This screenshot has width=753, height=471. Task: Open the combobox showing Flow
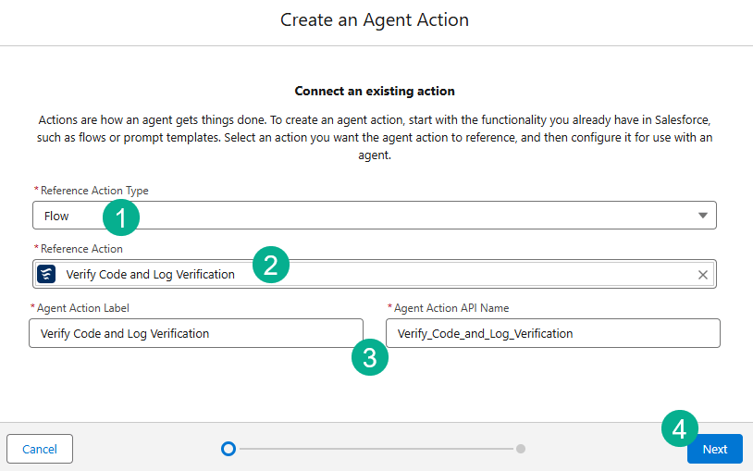pyautogui.click(x=370, y=216)
